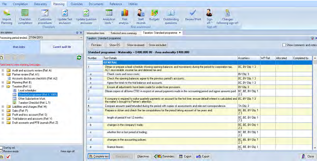
Task: Switch to the Data entry ribbon tab
Action: click(40, 4)
